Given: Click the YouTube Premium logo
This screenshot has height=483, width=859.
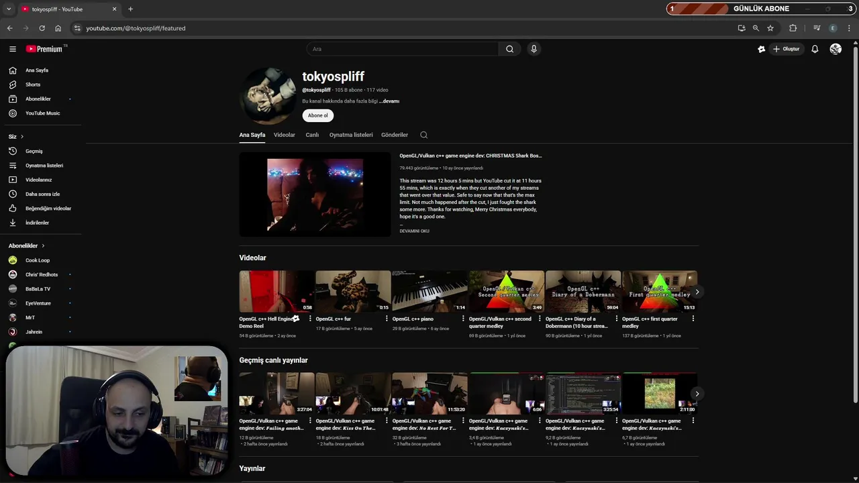Looking at the screenshot, I should (x=46, y=49).
